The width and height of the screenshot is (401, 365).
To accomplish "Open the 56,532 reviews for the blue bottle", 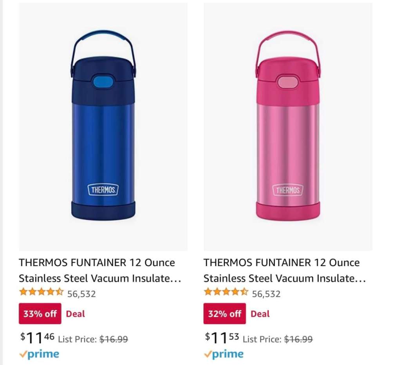I will (81, 294).
